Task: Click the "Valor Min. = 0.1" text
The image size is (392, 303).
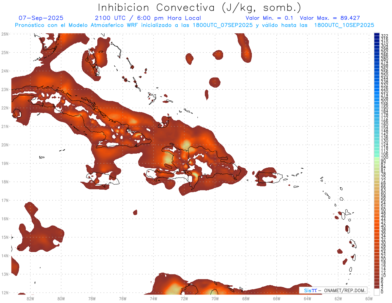Action: point(269,18)
